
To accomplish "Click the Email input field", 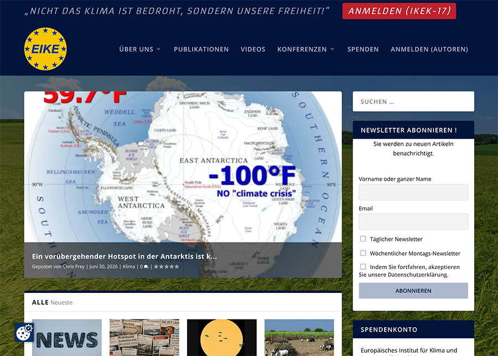I will tap(413, 222).
